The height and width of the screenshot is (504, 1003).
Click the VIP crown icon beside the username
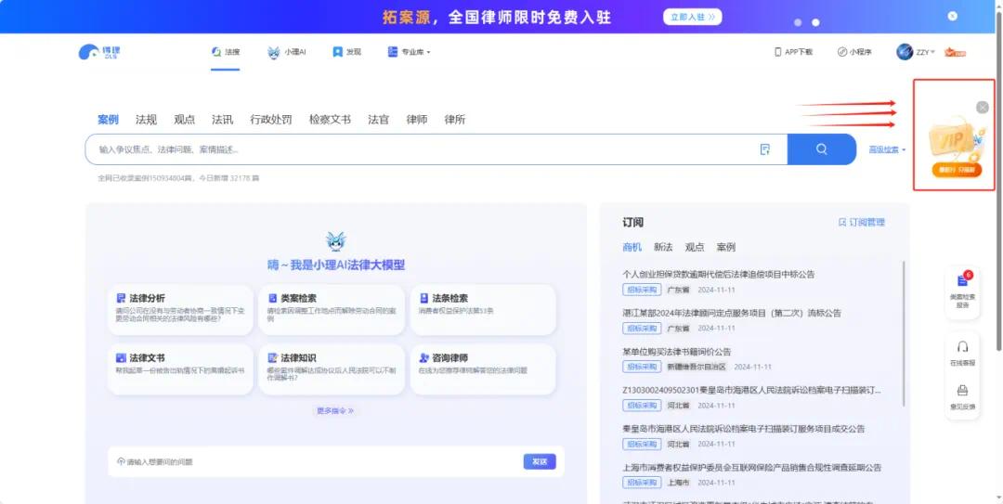(x=955, y=52)
